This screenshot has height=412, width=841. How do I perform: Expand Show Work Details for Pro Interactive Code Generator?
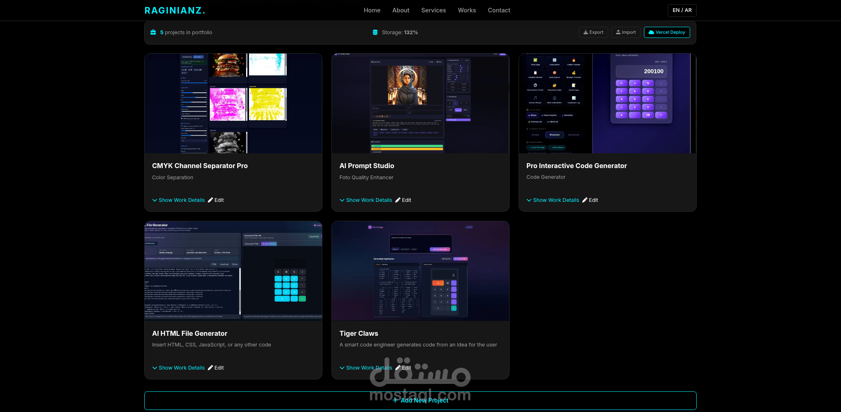[x=553, y=200]
